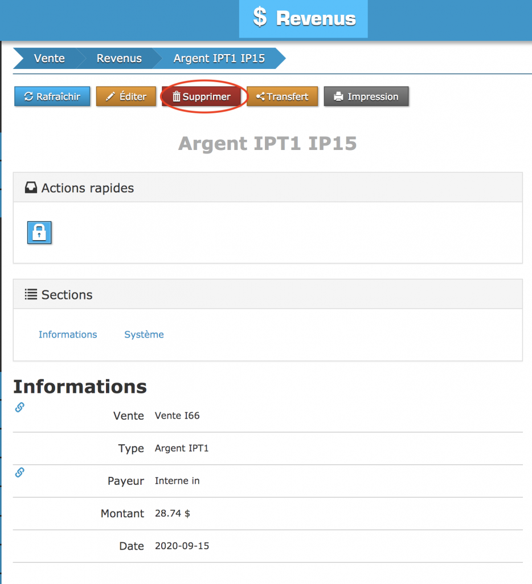Go to the Vente breadcrumb
The image size is (532, 584).
point(49,58)
